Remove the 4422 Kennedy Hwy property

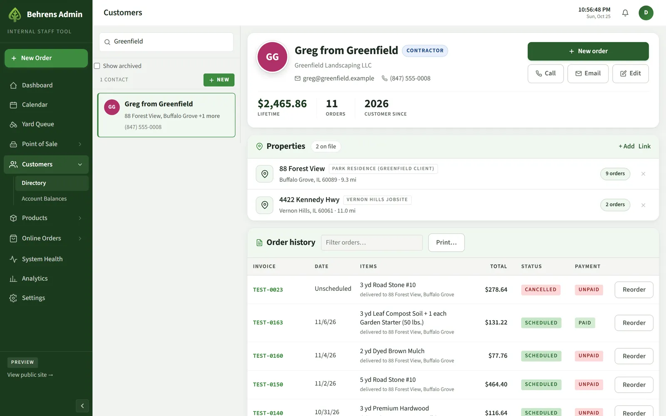(x=643, y=205)
